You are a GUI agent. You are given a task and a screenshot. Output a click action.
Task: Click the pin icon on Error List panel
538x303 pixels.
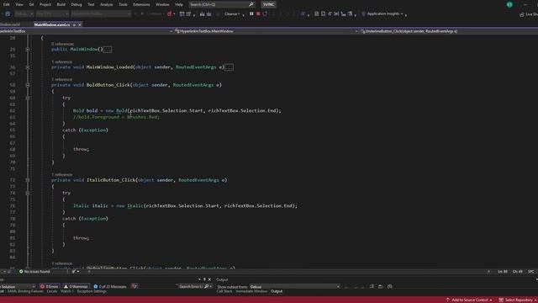coord(204,279)
